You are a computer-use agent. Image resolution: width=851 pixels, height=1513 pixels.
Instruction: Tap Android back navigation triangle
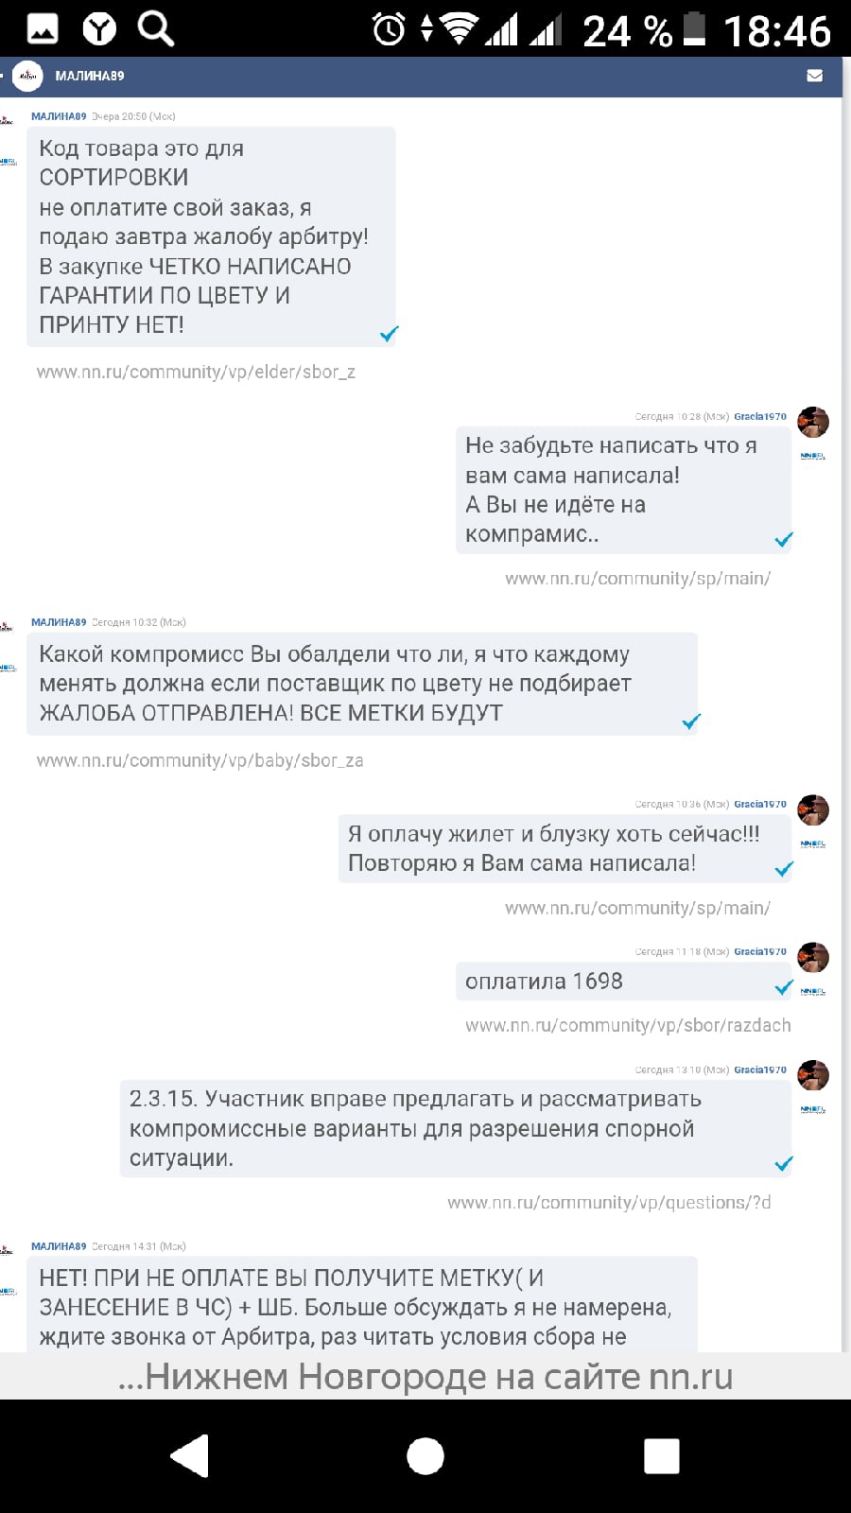coord(190,1455)
